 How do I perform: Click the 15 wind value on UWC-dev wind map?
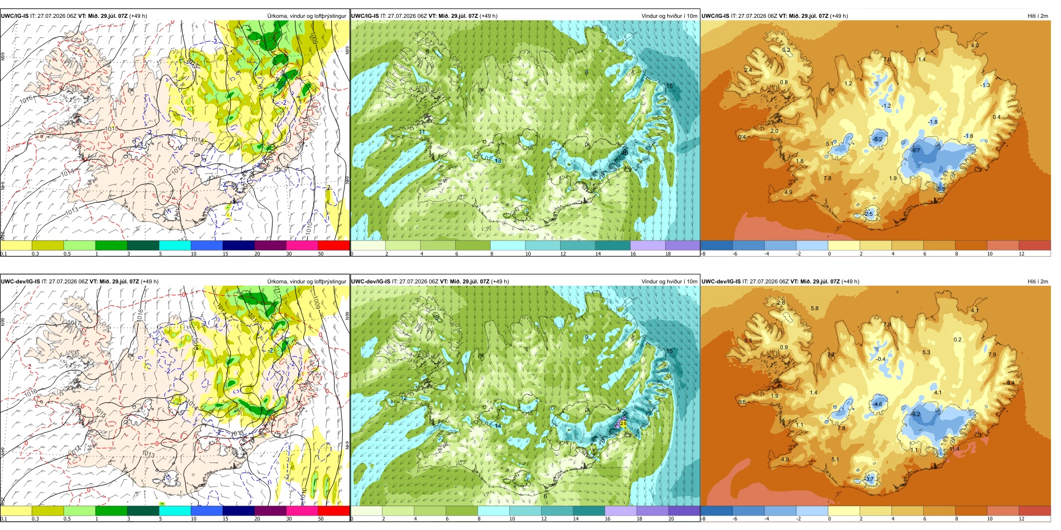(670, 351)
